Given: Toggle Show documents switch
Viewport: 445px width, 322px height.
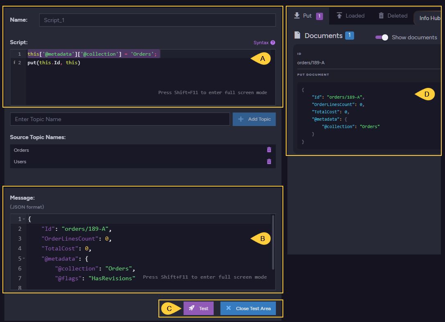Looking at the screenshot, I should pos(382,38).
